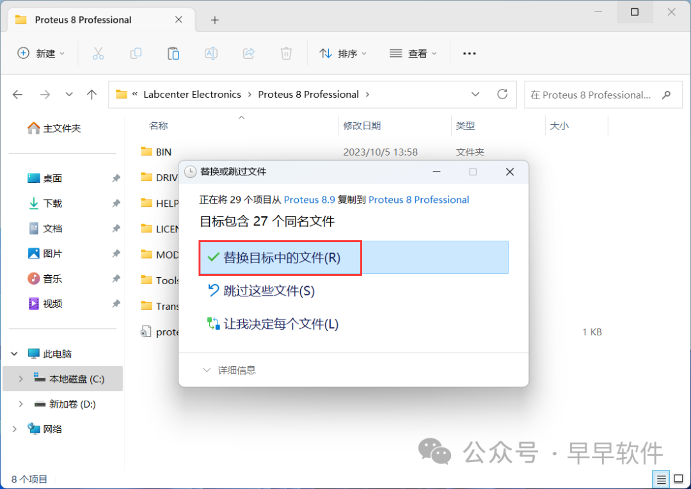Click the Paste clipboard icon

[173, 54]
